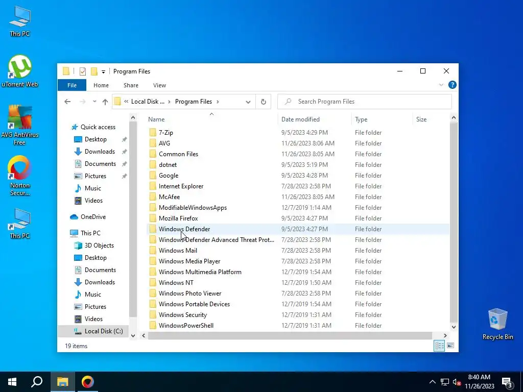Click the network tray icon
The width and height of the screenshot is (523, 392).
click(445, 382)
